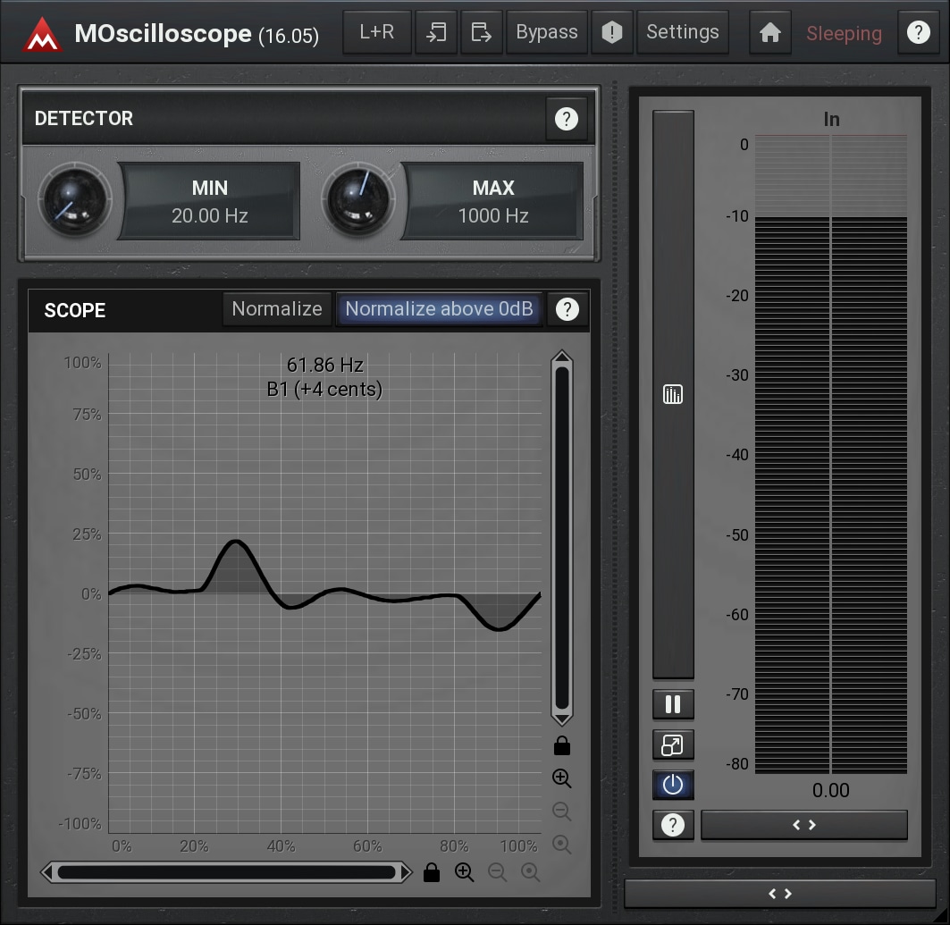950x925 pixels.
Task: Click the MAX 1000 Hz value field
Action: pos(493,201)
